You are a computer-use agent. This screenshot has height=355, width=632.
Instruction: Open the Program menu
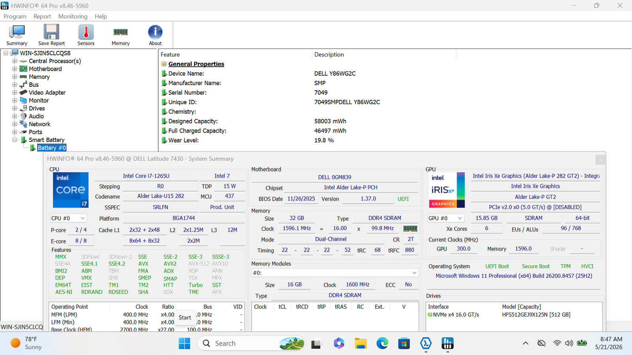pos(15,17)
